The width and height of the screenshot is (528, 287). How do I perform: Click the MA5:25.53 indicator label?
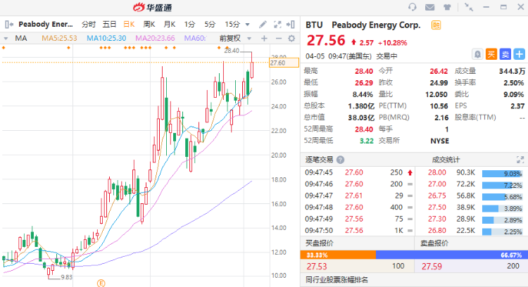coord(59,39)
